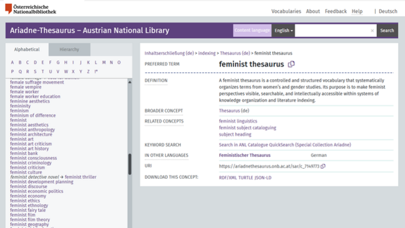Viewport: 405px width, 228px height.
Task: Download the concept as RDF/XML
Action: [x=228, y=178]
